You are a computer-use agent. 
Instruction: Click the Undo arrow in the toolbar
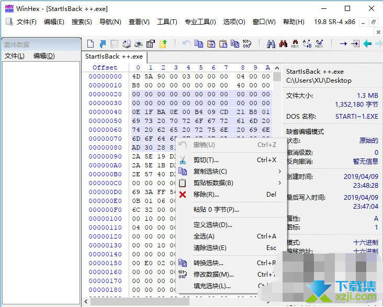[x=186, y=44]
